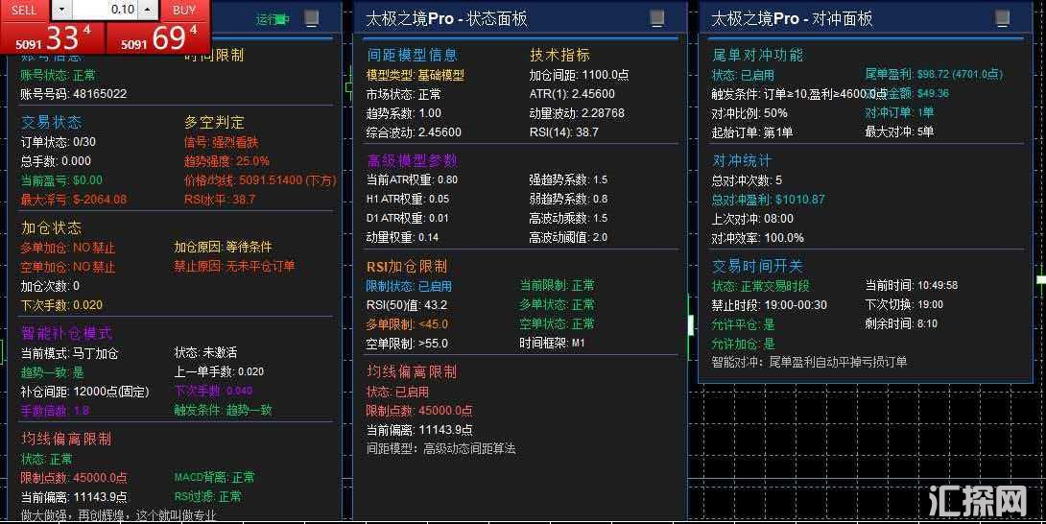This screenshot has height=524, width=1046.
Task: Click 对冲效率: 100.0% value
Action: pyautogui.click(x=757, y=238)
